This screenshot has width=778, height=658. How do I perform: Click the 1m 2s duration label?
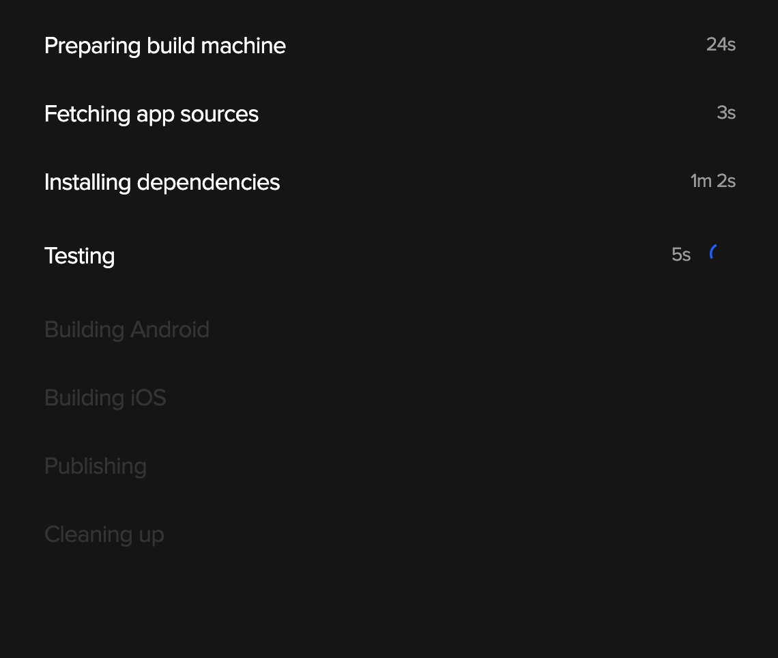click(x=712, y=181)
